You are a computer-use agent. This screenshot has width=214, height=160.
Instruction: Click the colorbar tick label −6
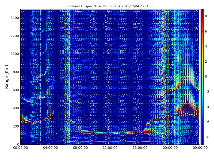point(207,122)
